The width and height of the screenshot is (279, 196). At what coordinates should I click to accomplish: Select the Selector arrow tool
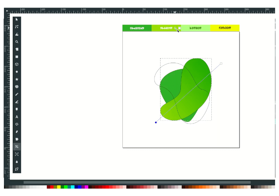click(17, 20)
